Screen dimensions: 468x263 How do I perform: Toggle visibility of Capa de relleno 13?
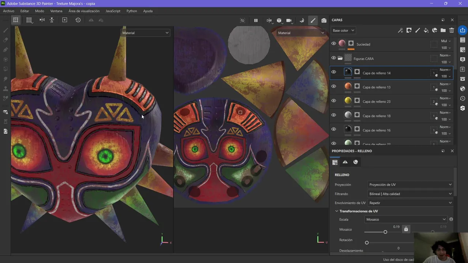click(x=333, y=87)
